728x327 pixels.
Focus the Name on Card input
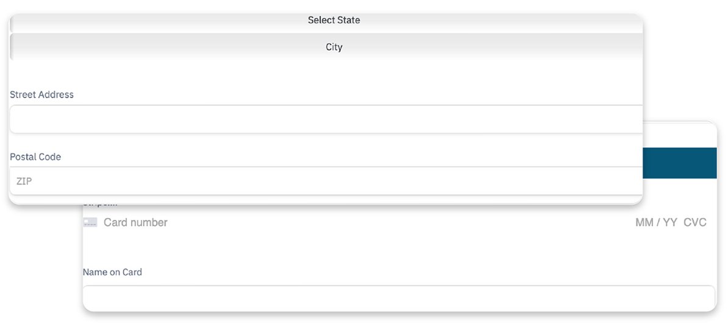point(399,298)
